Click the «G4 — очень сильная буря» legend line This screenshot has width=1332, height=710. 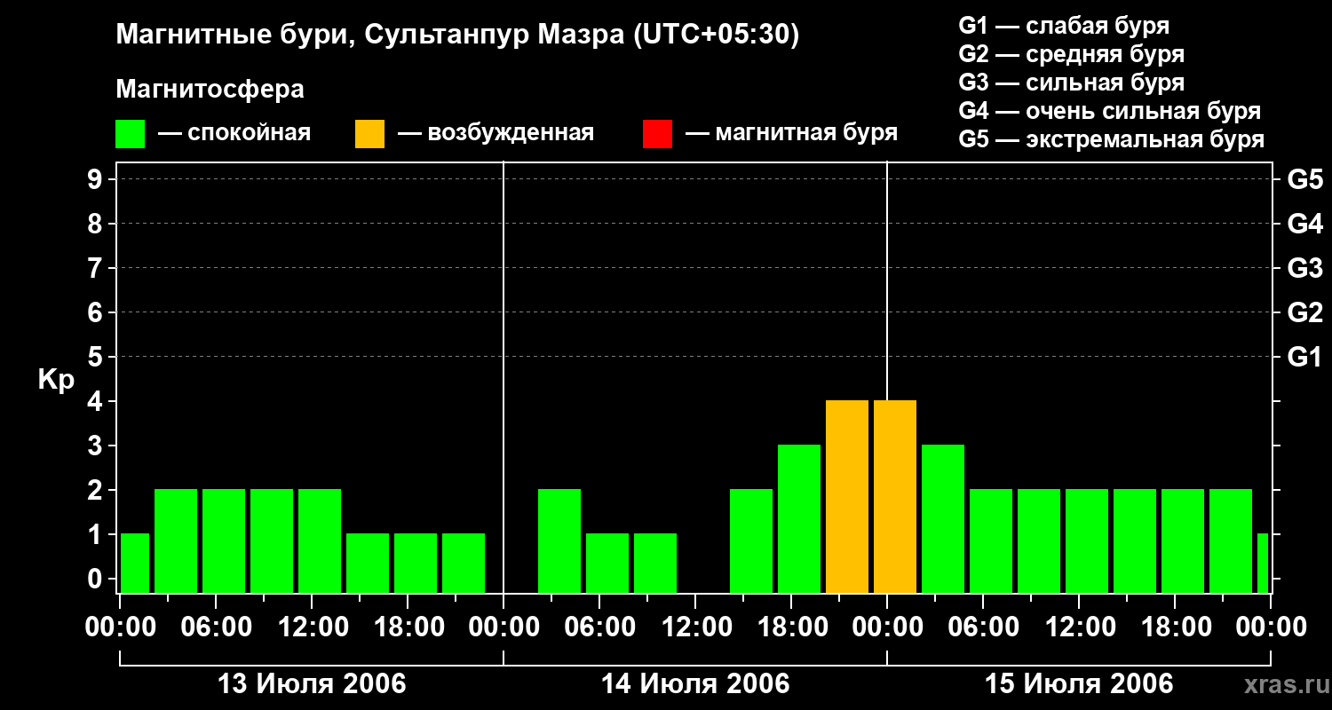1110,111
